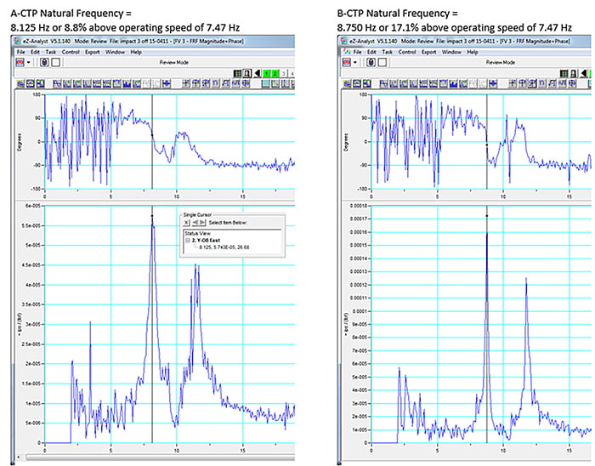
Task: Toggle channel 3 button in left window
Action: [x=283, y=74]
